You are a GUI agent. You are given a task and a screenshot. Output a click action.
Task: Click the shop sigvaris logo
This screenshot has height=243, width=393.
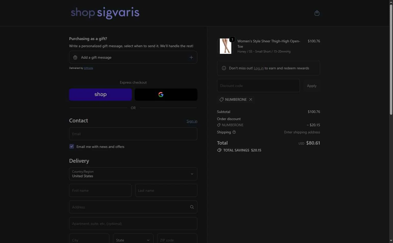click(105, 13)
